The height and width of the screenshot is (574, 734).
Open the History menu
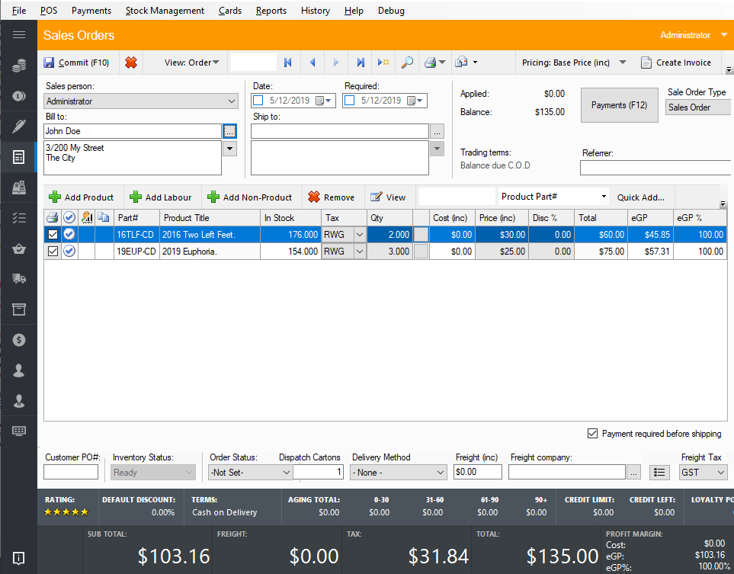pos(316,11)
